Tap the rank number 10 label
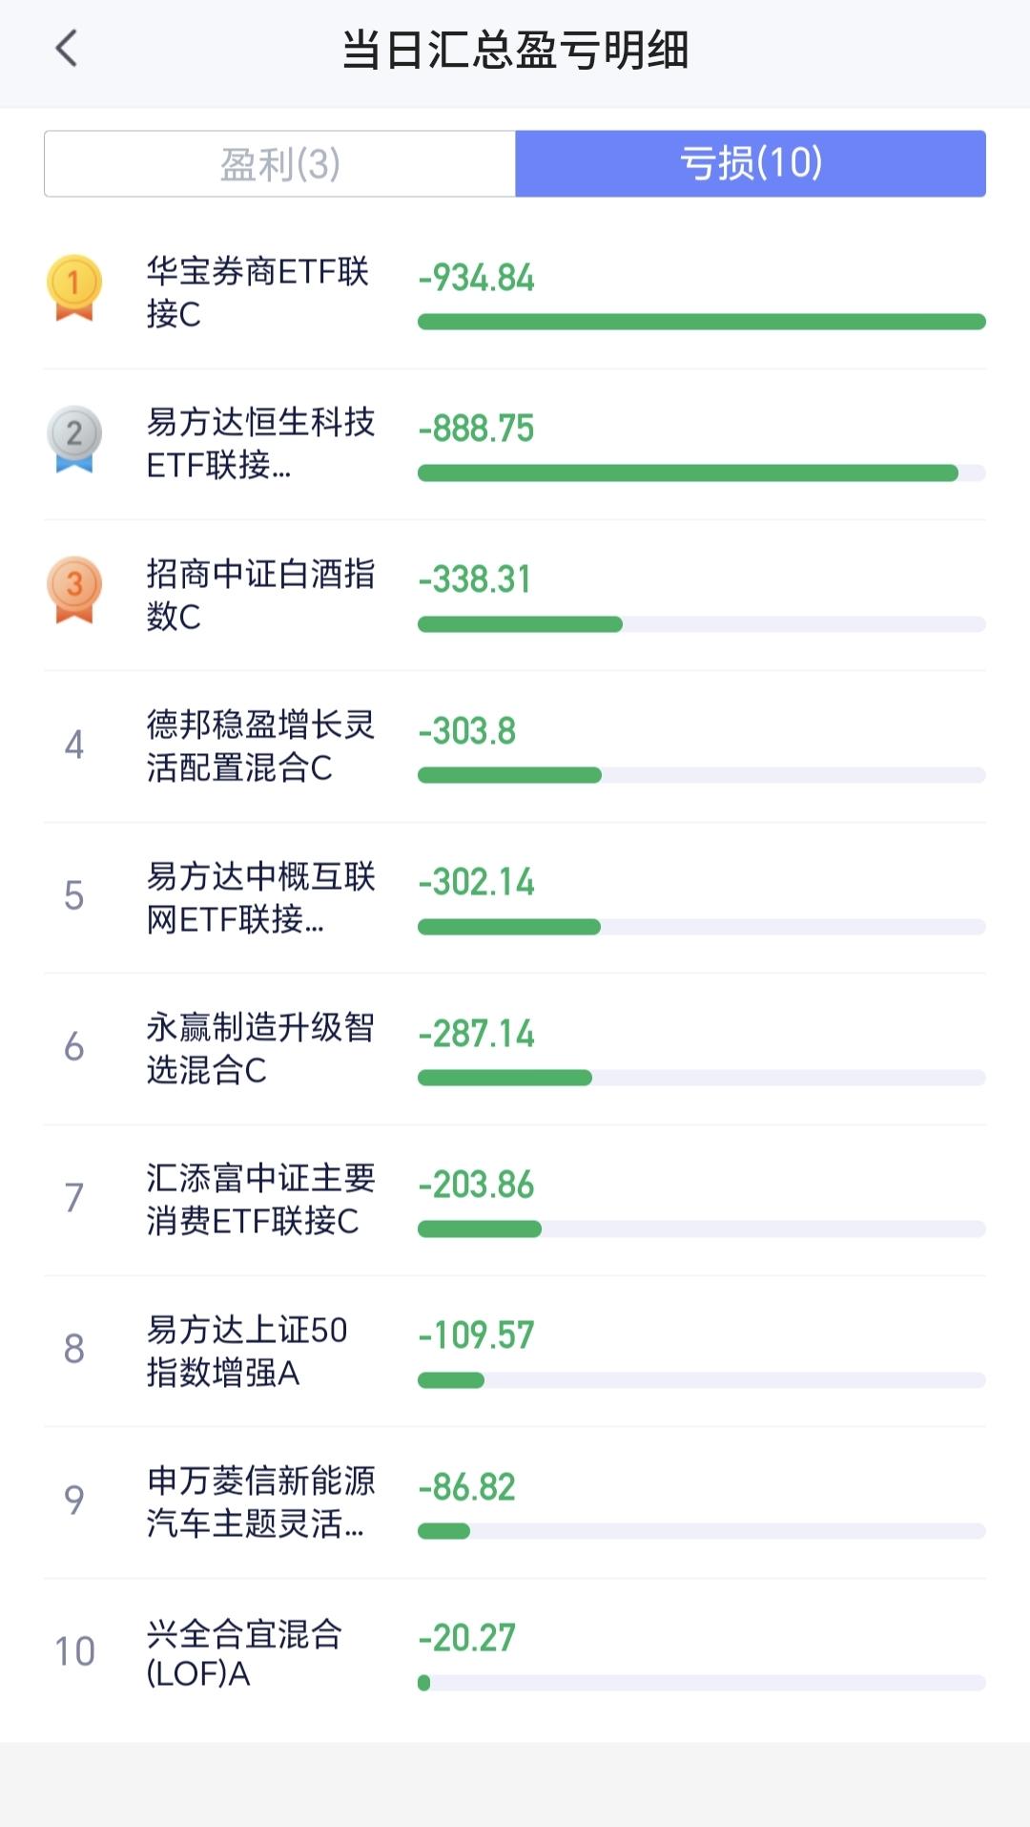The height and width of the screenshot is (1827, 1030). click(x=74, y=1651)
